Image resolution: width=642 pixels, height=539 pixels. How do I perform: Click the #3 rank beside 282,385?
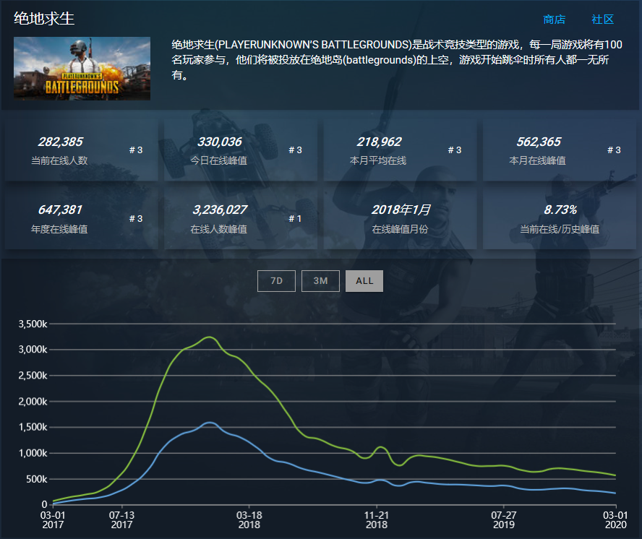pos(136,150)
